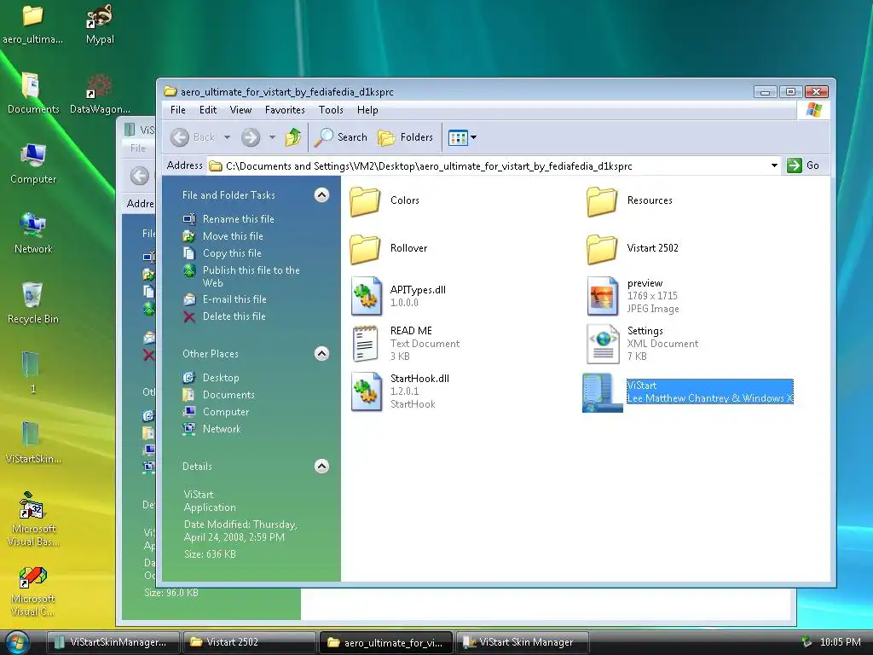Select the ViStart application icon
Image resolution: width=873 pixels, height=655 pixels.
pos(603,392)
